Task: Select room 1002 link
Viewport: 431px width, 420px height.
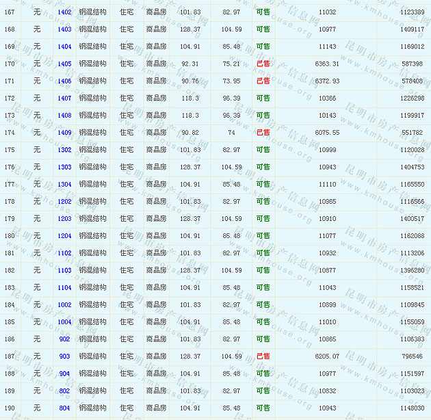Action: [x=64, y=304]
